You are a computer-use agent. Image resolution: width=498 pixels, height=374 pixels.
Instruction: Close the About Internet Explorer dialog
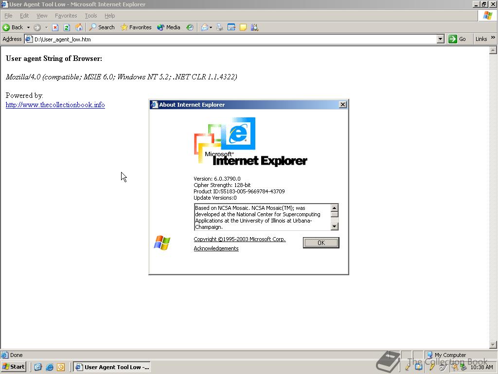pyautogui.click(x=343, y=105)
